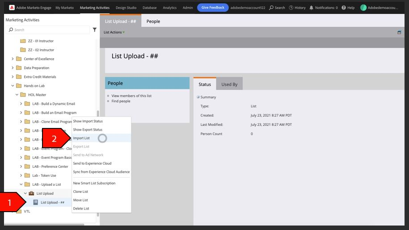This screenshot has width=409, height=230.
Task: Open the History clock icon
Action: click(291, 8)
